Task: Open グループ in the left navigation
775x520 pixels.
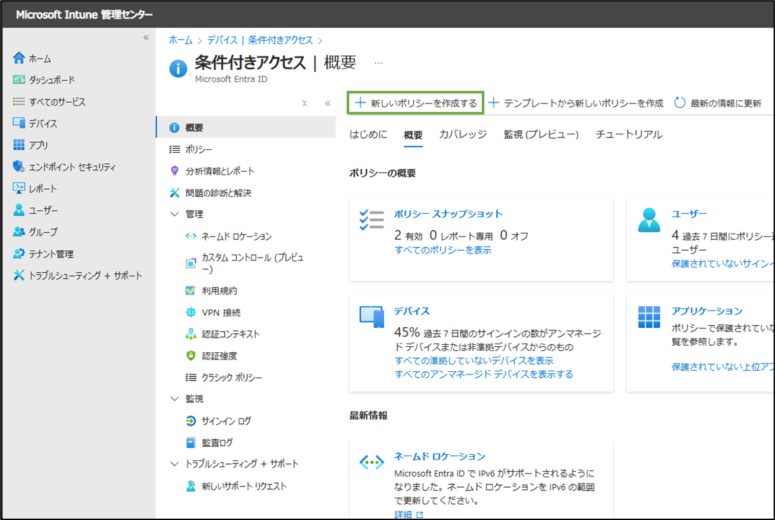Action: (x=35, y=232)
